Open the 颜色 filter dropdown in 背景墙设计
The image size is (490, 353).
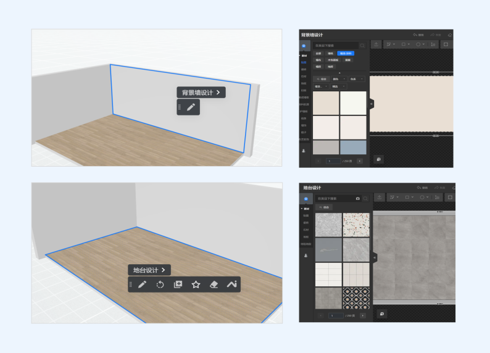coord(339,79)
